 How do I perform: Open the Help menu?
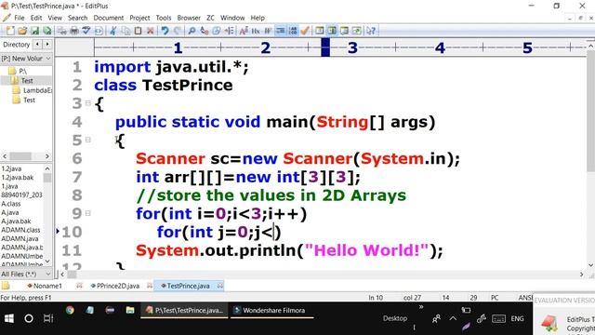point(258,18)
